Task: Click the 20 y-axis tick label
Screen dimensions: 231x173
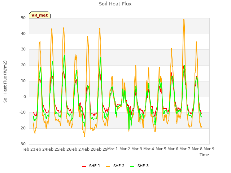Action: [x=23, y=65]
